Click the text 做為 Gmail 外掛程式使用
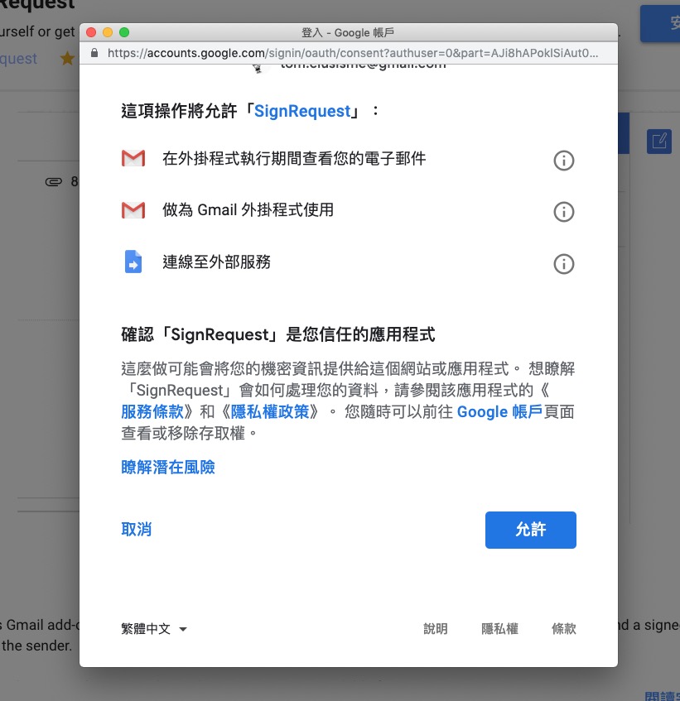The image size is (680, 701). [x=248, y=209]
